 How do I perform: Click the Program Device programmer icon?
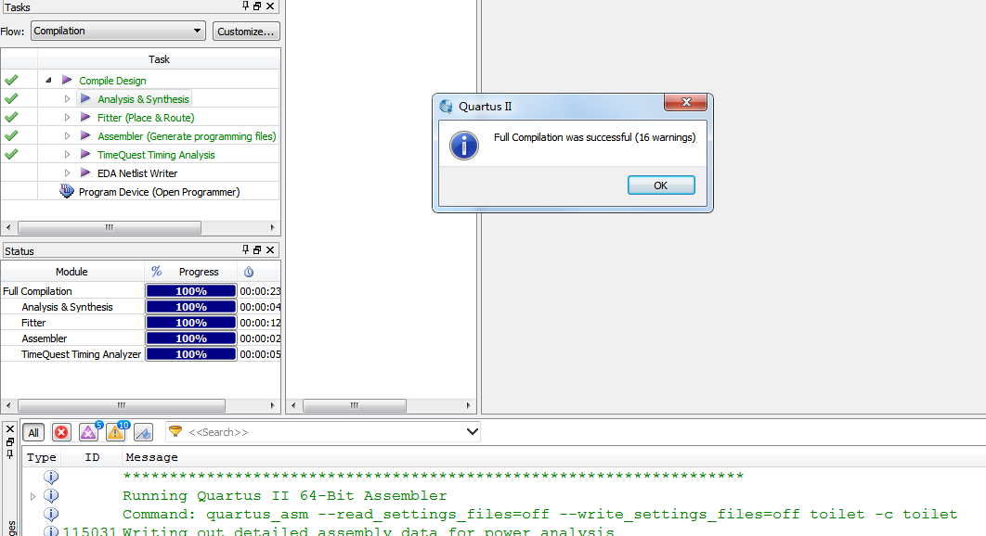(x=67, y=191)
